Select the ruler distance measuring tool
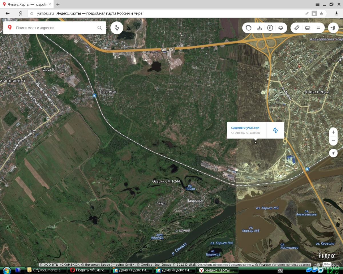Image resolution: width=343 pixels, height=274 pixels. point(297,28)
